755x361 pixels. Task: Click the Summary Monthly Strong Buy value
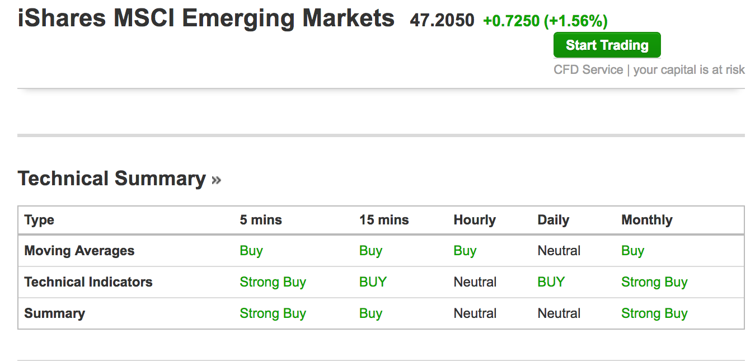(x=654, y=313)
